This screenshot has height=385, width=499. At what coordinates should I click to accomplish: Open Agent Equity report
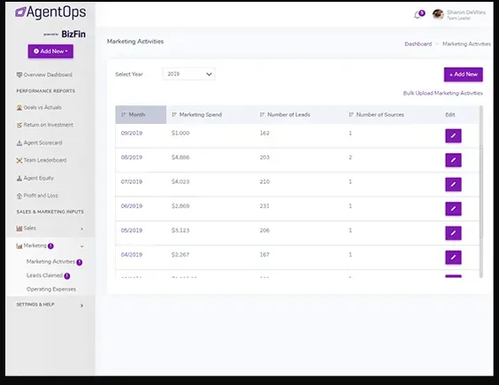coord(39,178)
